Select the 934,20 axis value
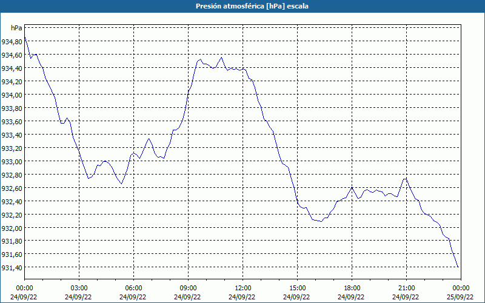This screenshot has height=303, width=485. [12, 81]
